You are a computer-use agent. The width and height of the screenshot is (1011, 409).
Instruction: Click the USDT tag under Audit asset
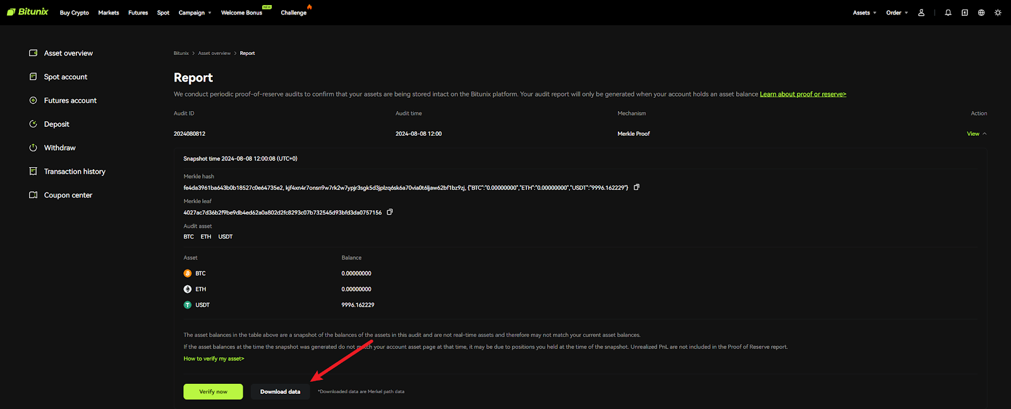[x=226, y=237]
